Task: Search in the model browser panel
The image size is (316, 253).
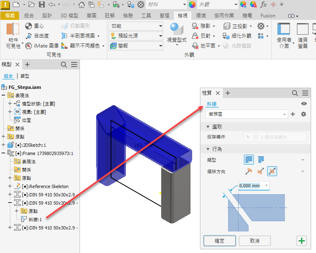Action: point(64,64)
